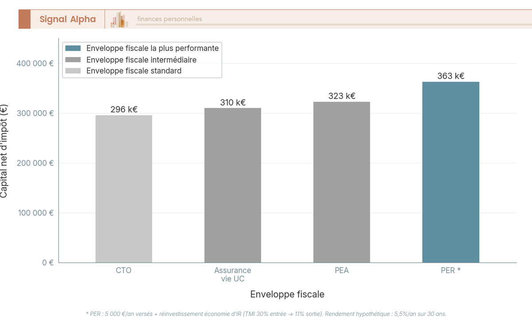Screen dimensions: 532x320
Task: Select the Assurance vie UC bar
Action: (x=233, y=186)
